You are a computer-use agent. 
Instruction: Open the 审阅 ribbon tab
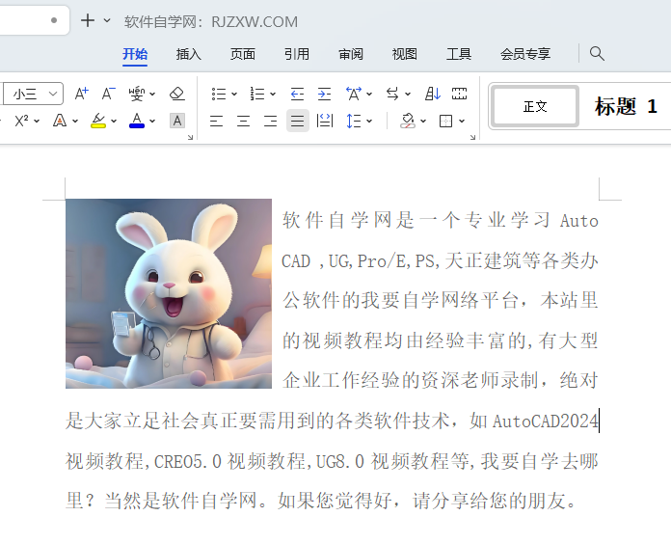click(351, 54)
